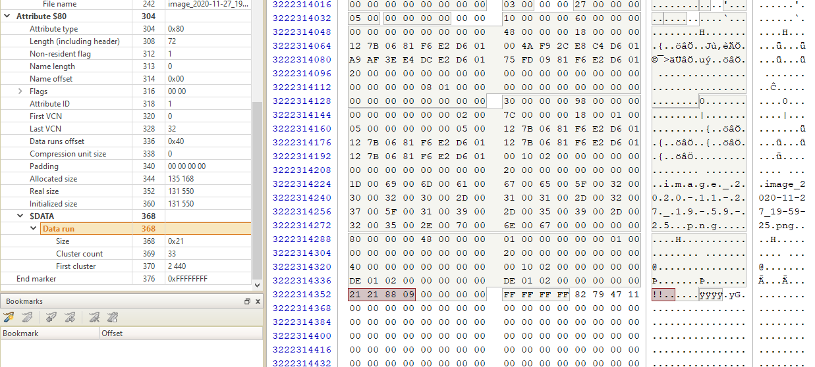815x367 pixels.
Task: Click the Delete bookmark icon
Action: click(94, 318)
